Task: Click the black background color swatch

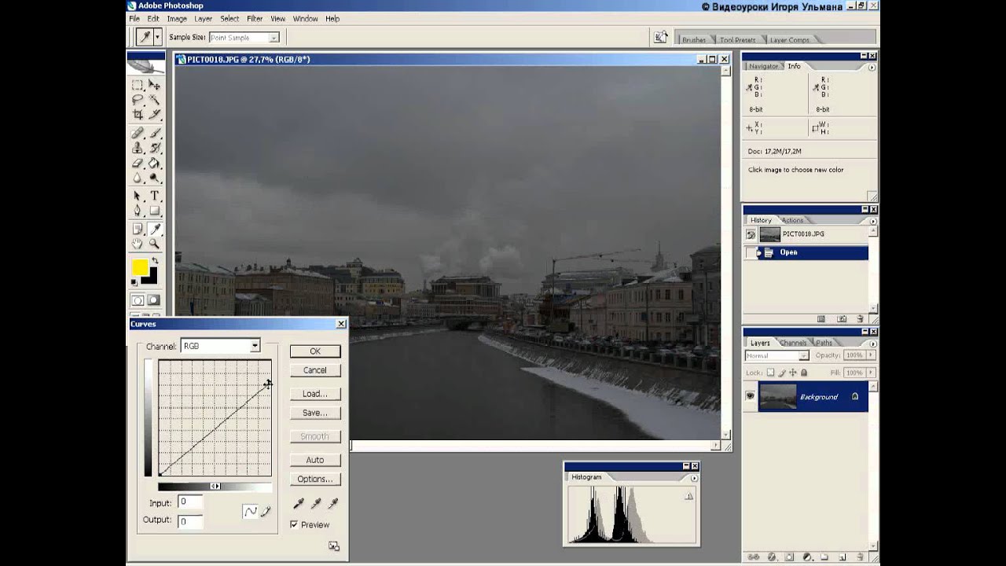Action: click(x=152, y=277)
